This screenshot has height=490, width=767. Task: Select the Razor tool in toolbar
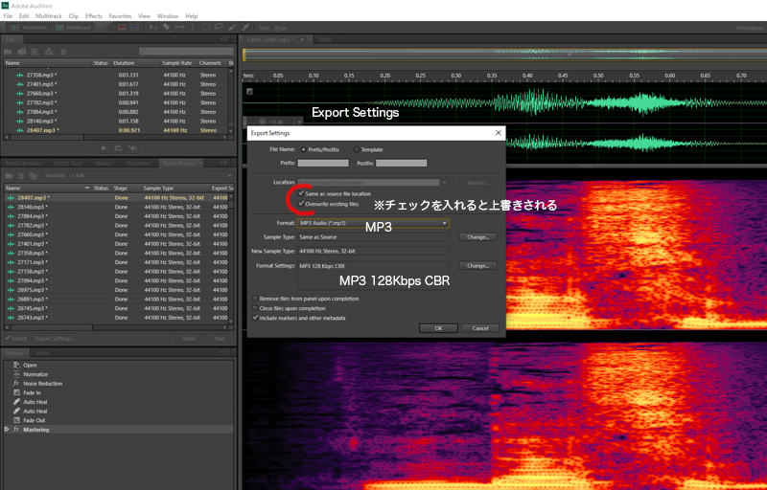pos(166,28)
